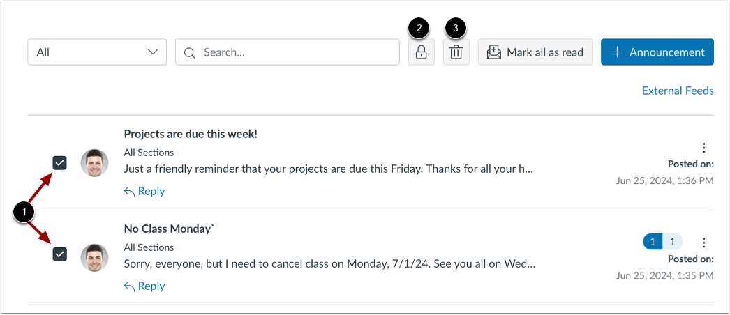730x315 pixels.
Task: Open 'Projects are due this week!' title
Action: (191, 134)
